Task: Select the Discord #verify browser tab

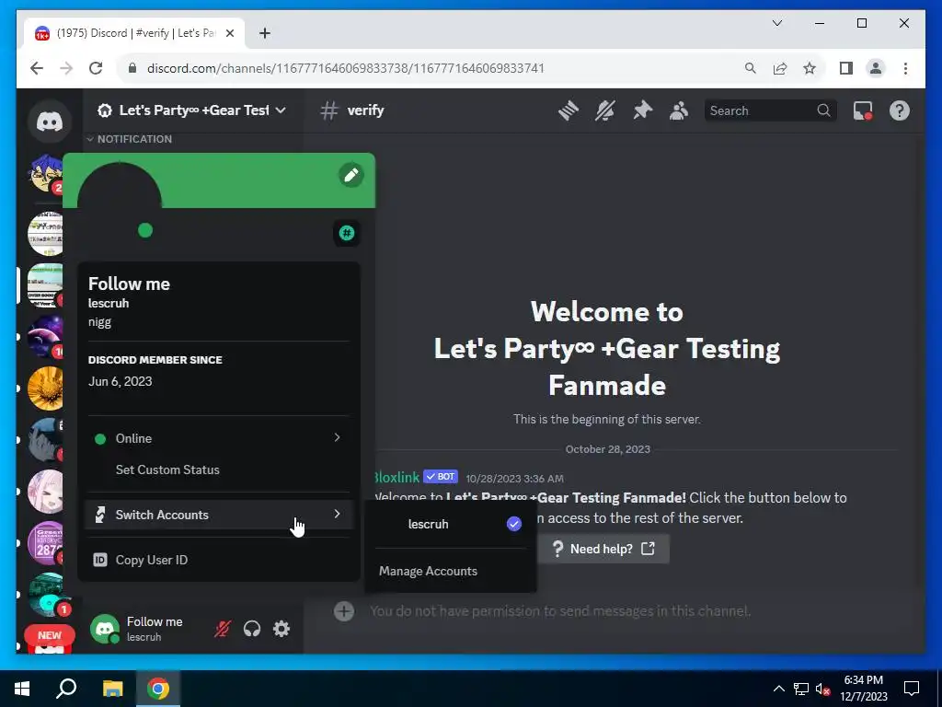Action: tap(134, 33)
